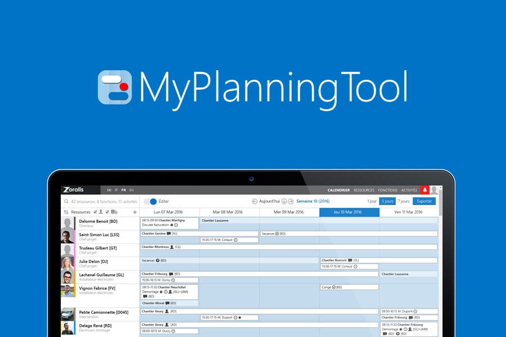Toggle the Éditer switch

[x=151, y=201]
